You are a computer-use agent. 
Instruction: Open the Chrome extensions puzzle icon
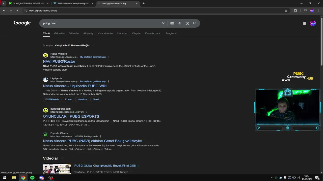tap(295, 11)
